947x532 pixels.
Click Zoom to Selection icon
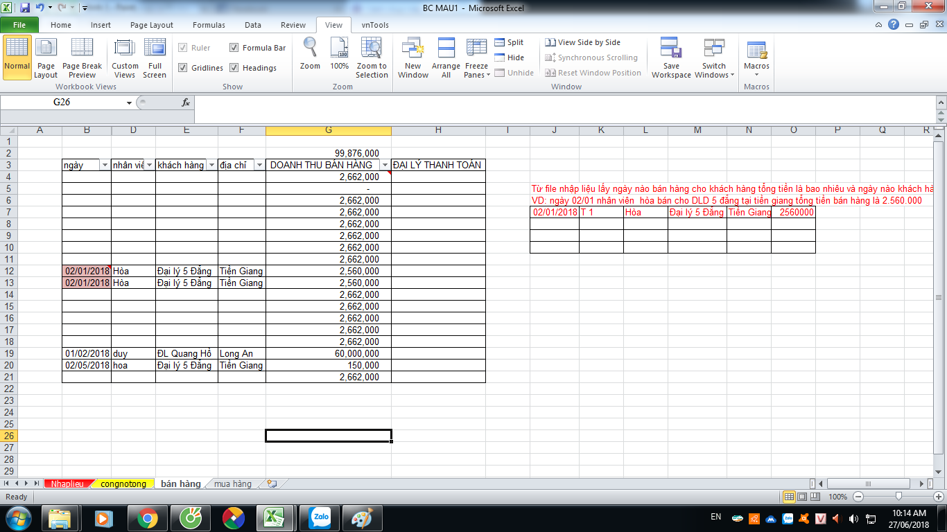[x=372, y=48]
